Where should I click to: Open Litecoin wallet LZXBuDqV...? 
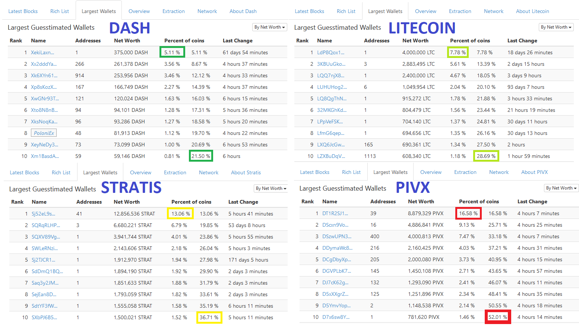click(331, 156)
